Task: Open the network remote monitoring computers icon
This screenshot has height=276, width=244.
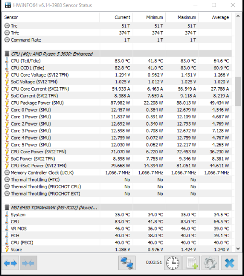Action: click(x=127, y=263)
